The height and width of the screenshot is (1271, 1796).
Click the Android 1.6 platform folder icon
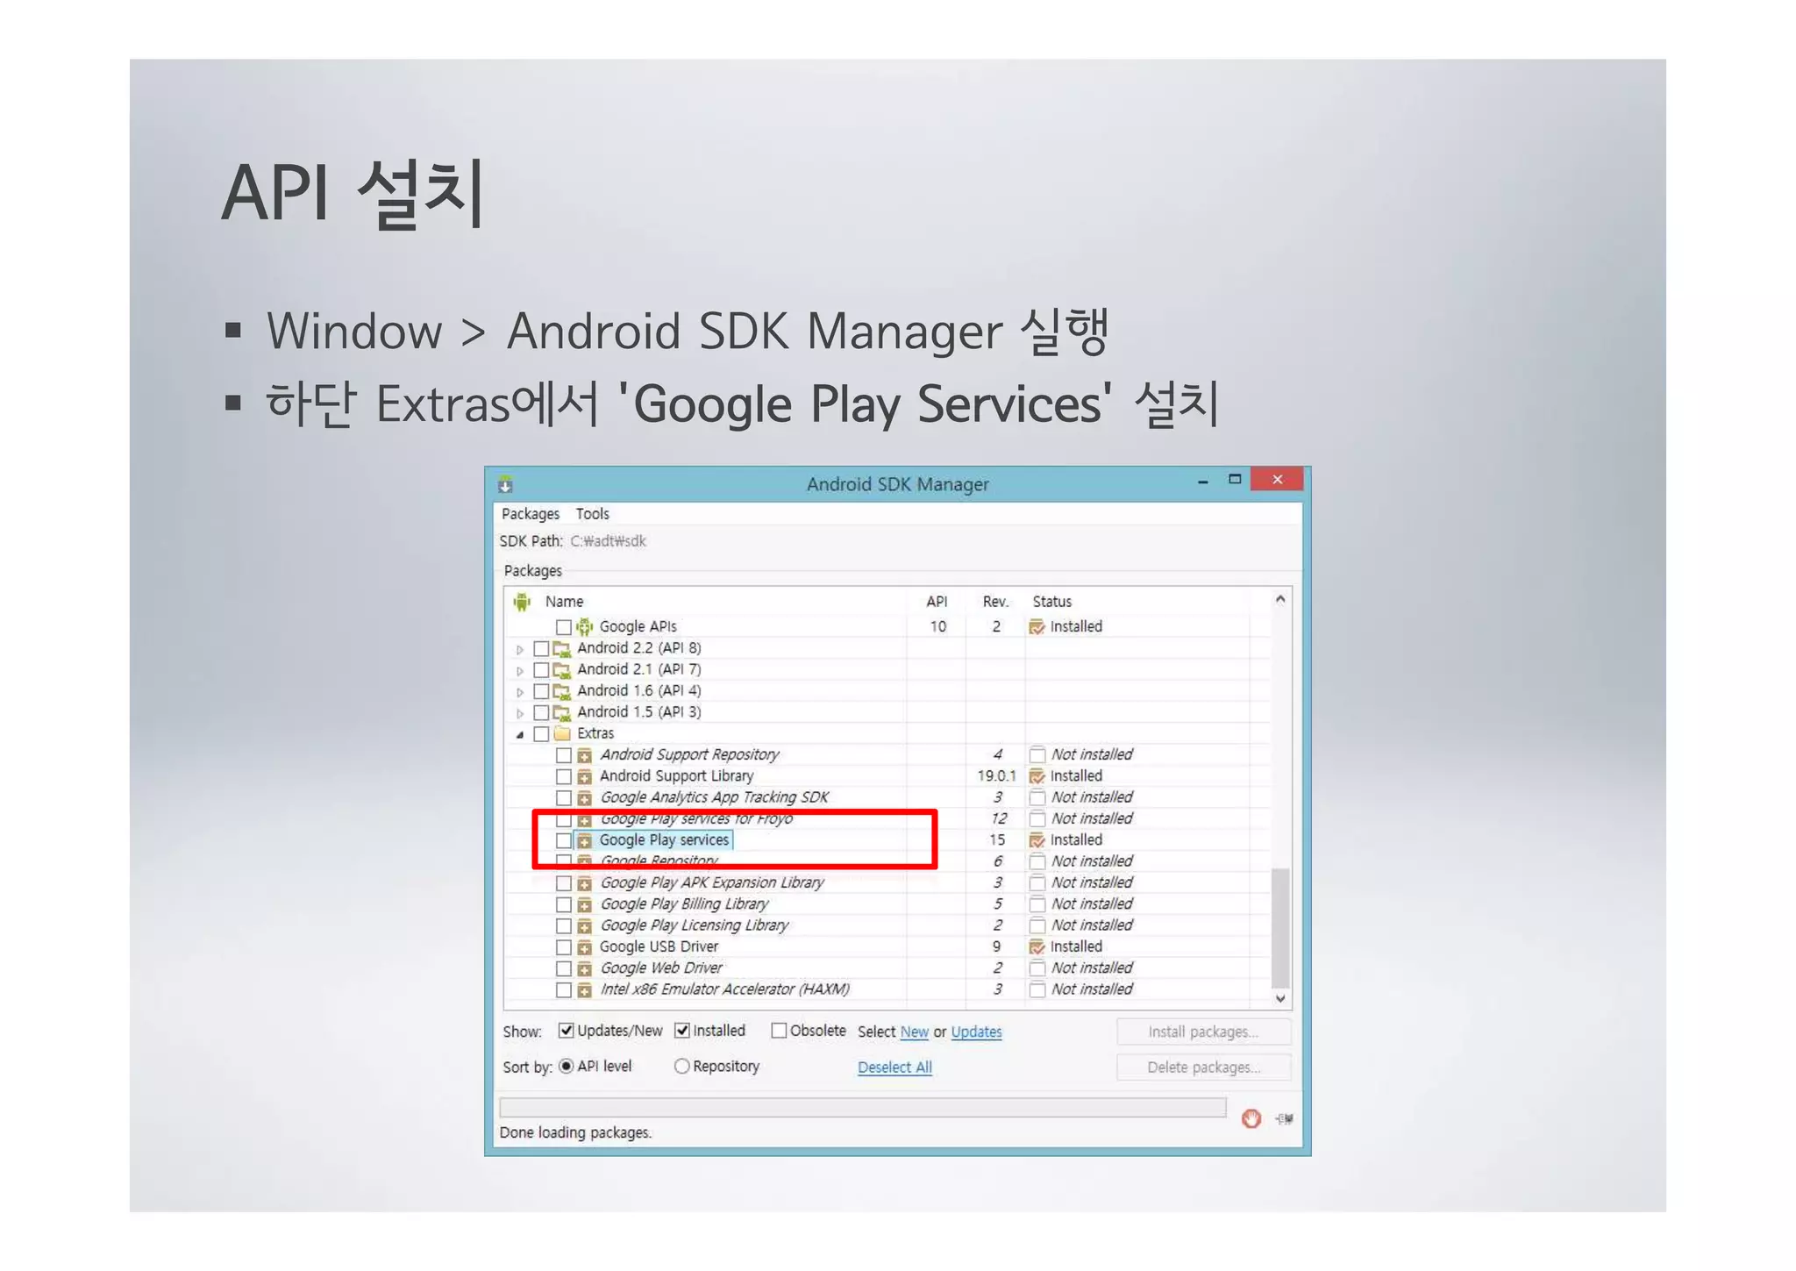(x=562, y=691)
